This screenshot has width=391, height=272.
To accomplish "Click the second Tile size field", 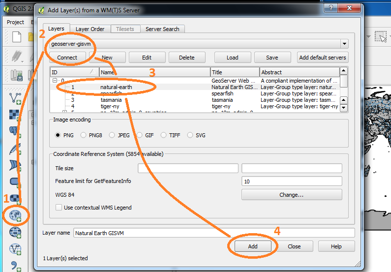I will point(292,168).
